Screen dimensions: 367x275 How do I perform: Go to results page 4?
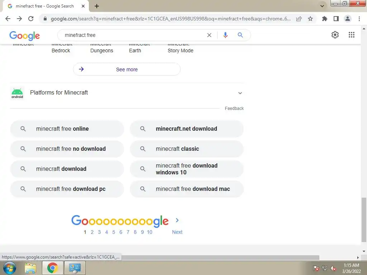tap(106, 232)
